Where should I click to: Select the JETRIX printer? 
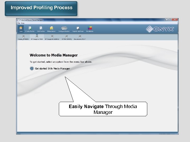tap(67, 37)
